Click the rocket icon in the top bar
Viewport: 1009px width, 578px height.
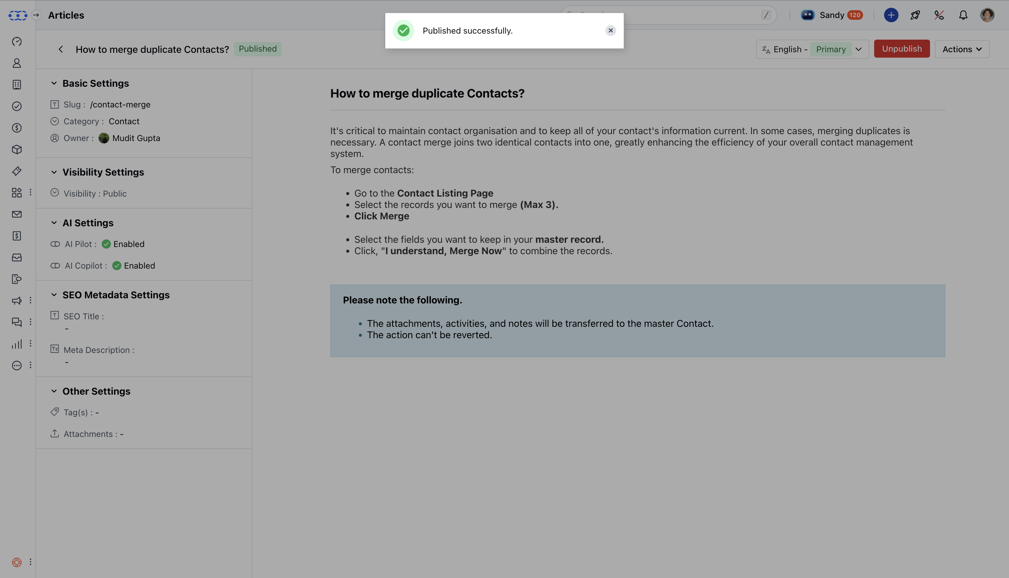pyautogui.click(x=915, y=15)
